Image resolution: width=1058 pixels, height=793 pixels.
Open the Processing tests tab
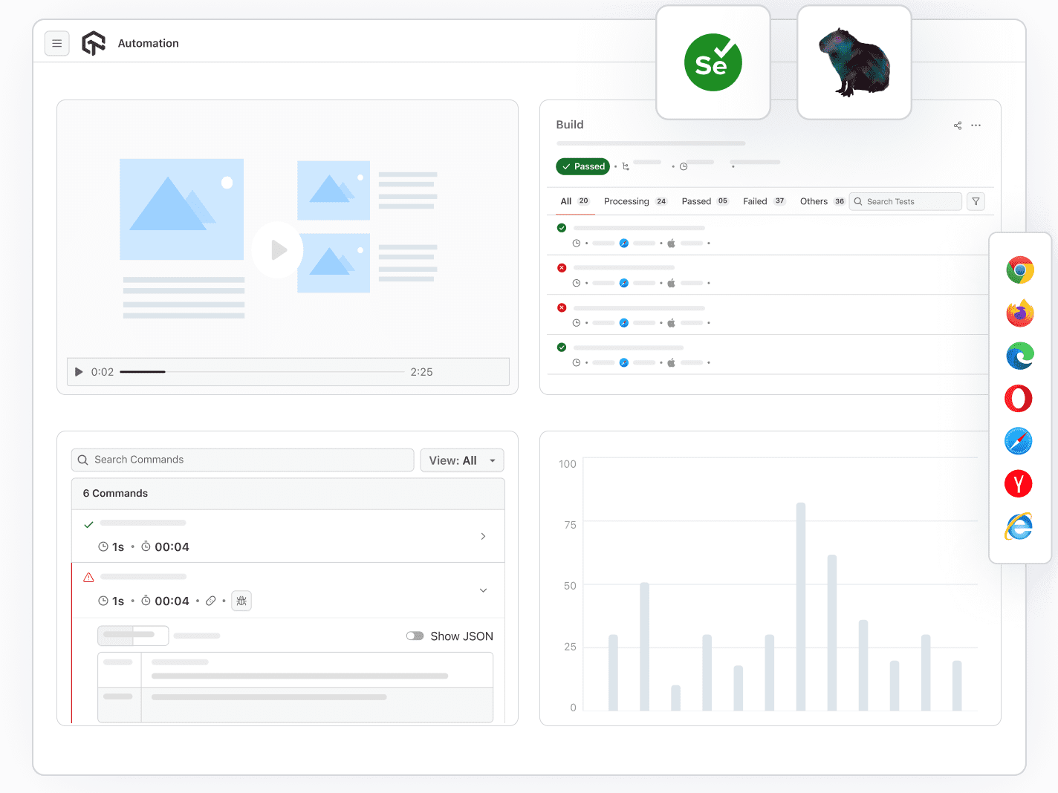(x=626, y=201)
